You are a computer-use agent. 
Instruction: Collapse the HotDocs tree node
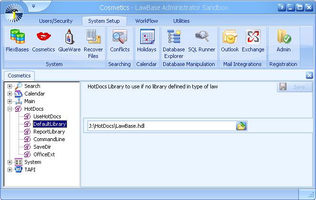click(10, 109)
